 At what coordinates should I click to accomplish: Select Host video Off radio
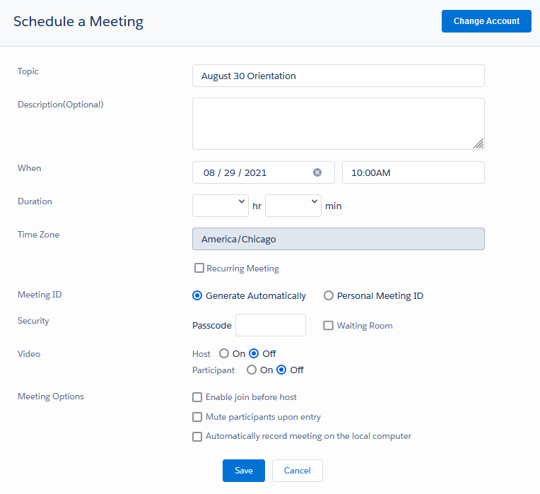click(x=254, y=353)
